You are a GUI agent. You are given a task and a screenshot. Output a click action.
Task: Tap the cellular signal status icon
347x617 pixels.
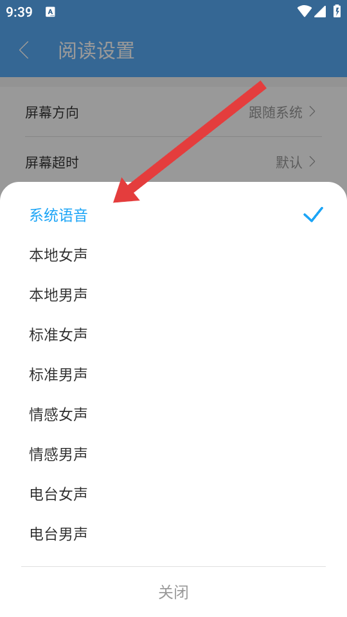(x=320, y=12)
